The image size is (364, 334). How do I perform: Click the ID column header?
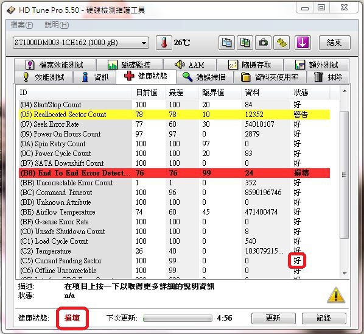(74, 93)
